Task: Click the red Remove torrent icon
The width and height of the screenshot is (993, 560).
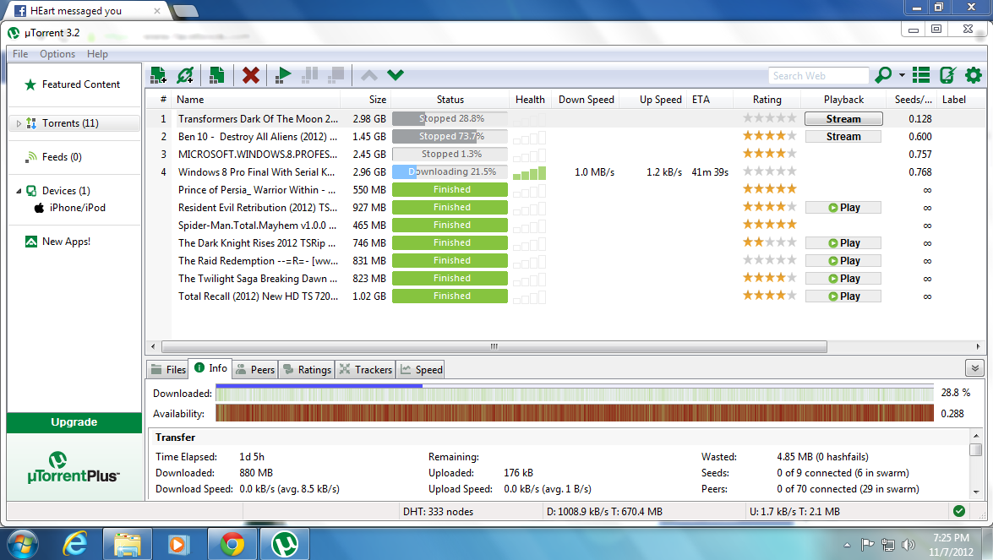Action: coord(251,75)
